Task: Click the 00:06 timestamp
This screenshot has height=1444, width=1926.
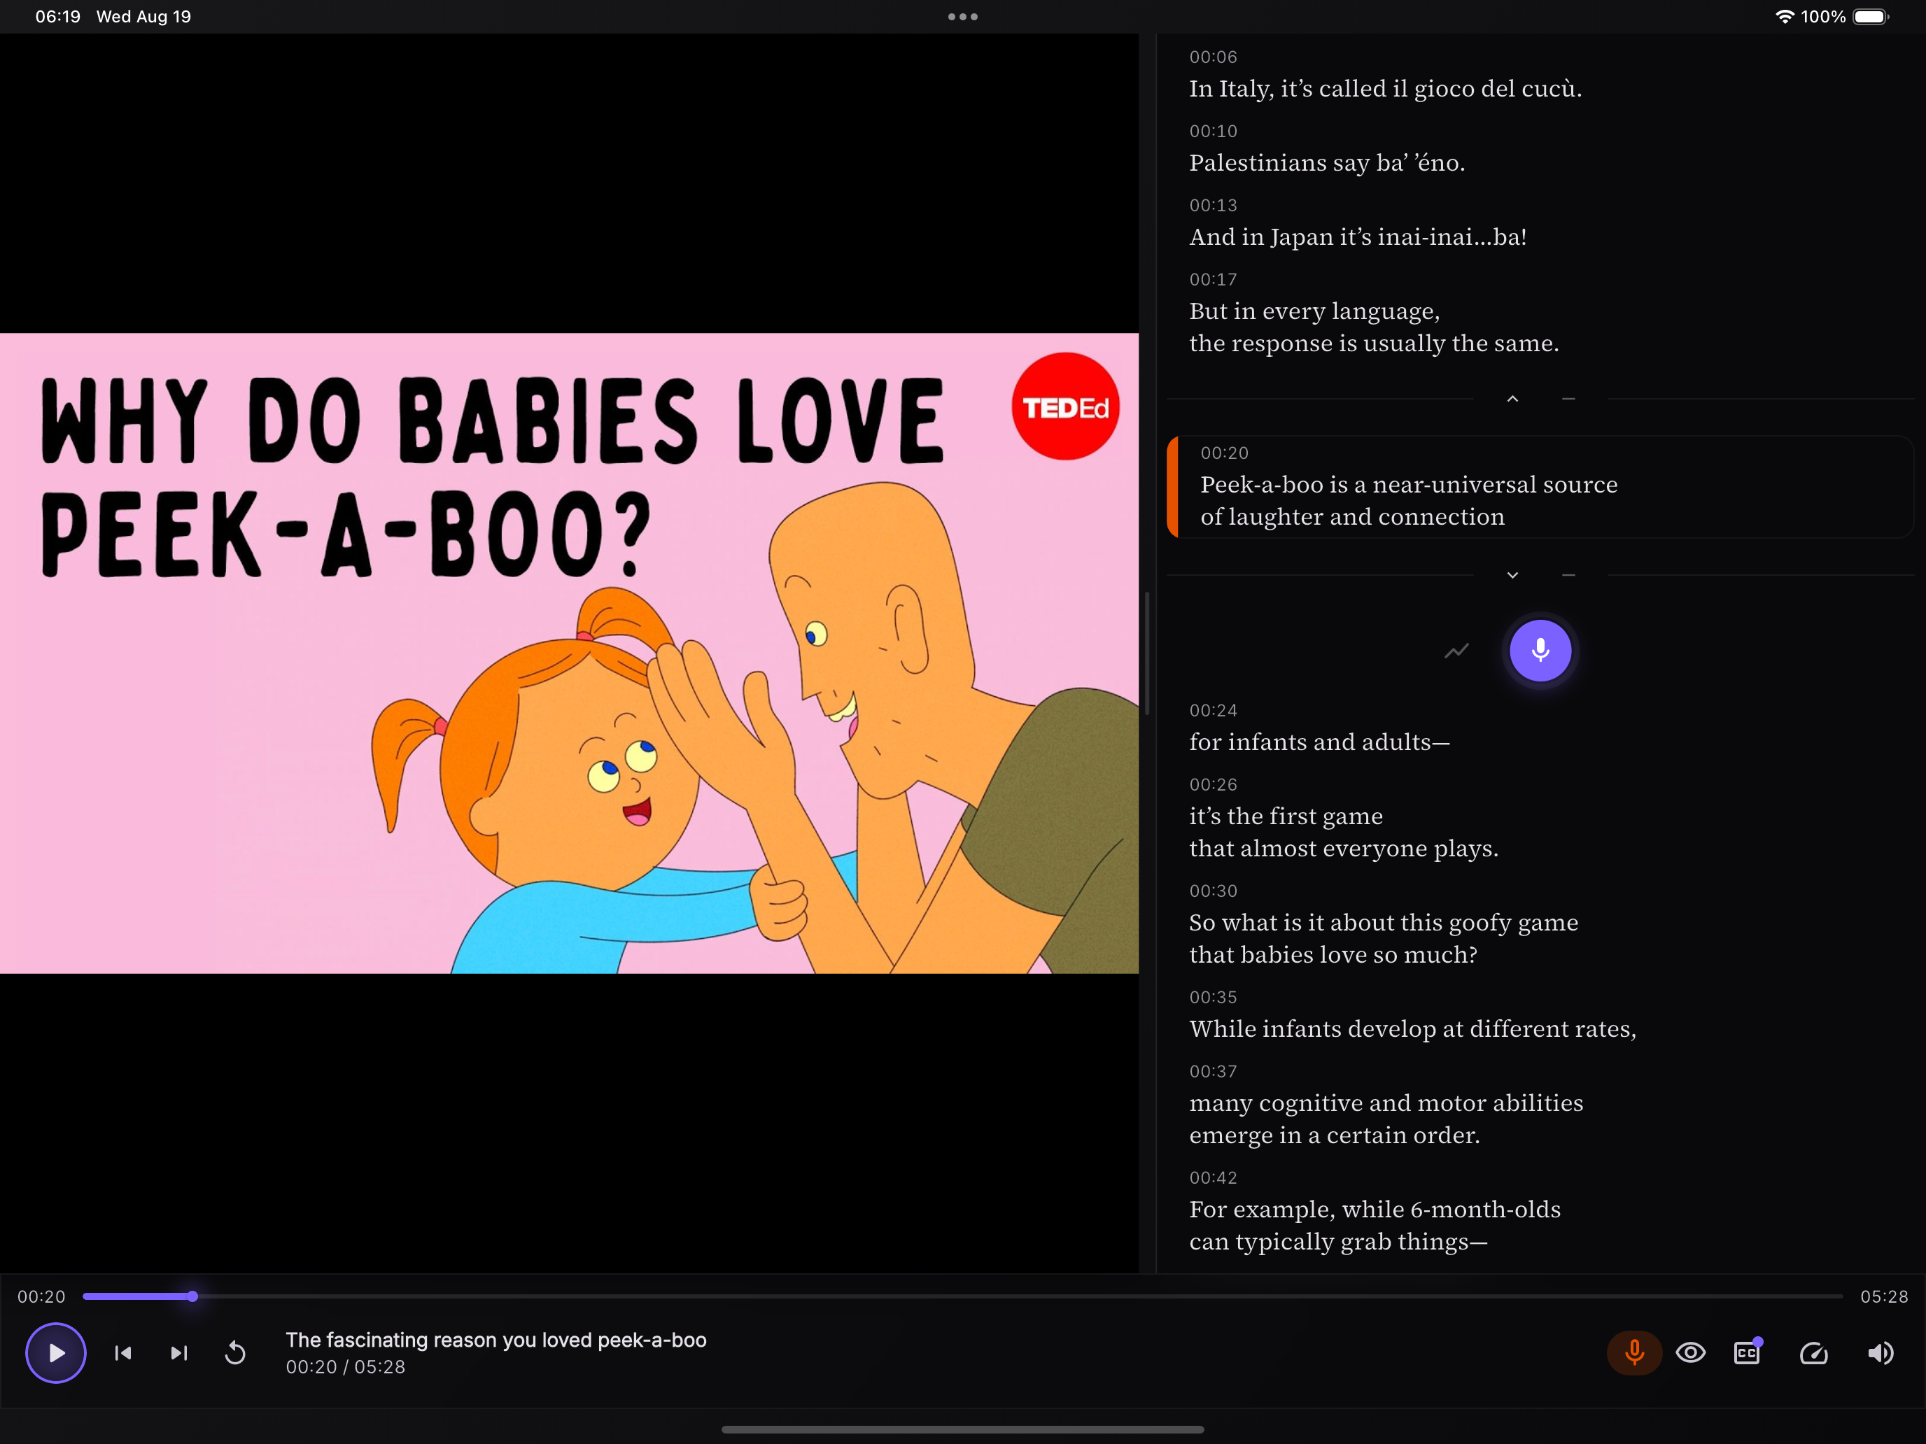Action: tap(1213, 57)
